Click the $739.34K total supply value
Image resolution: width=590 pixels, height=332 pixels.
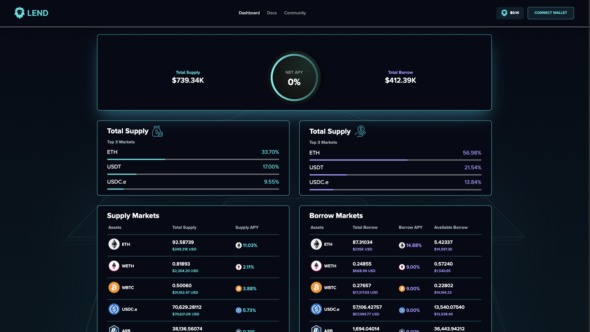click(x=188, y=80)
